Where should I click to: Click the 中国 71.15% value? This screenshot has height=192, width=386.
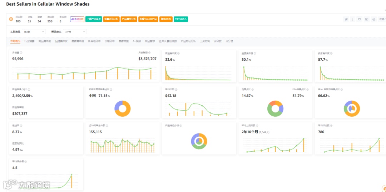click(x=99, y=96)
